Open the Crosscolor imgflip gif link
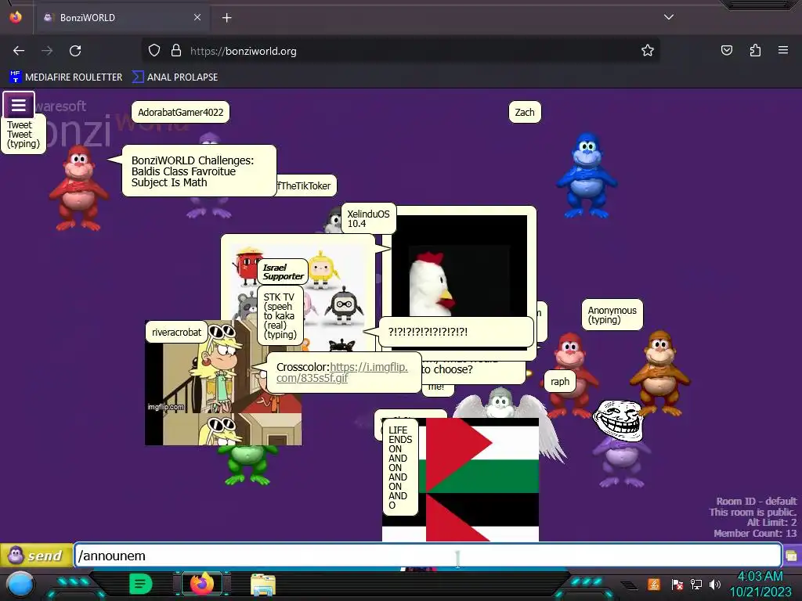The width and height of the screenshot is (802, 601). coord(341,372)
